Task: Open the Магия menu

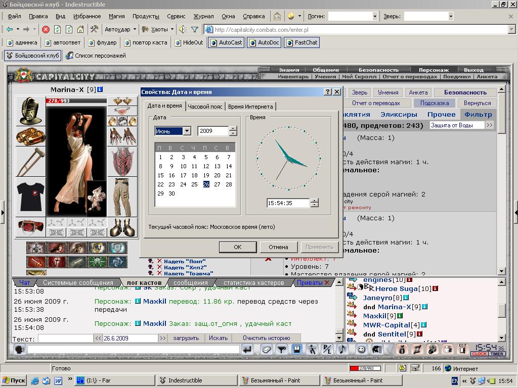Action: click(117, 16)
